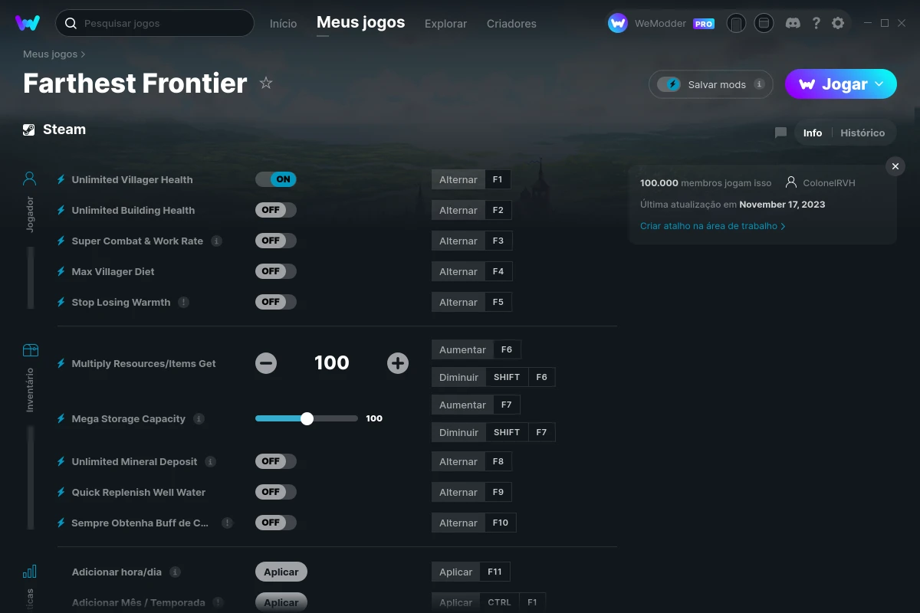Show info for Super Combat & Work Rate

pyautogui.click(x=217, y=241)
